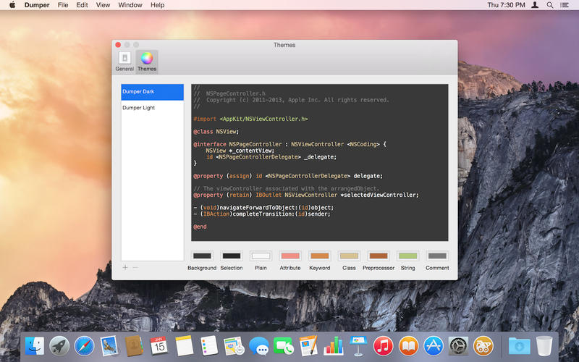Click the remove theme minus button

point(135,267)
